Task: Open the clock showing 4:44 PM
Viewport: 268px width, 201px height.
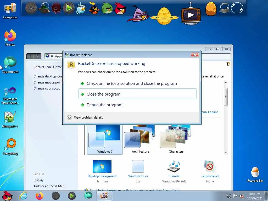Action: click(x=255, y=196)
